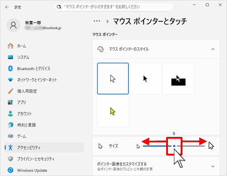
Task: Open Bluetooth and devices via its icon
Action: click(10, 69)
